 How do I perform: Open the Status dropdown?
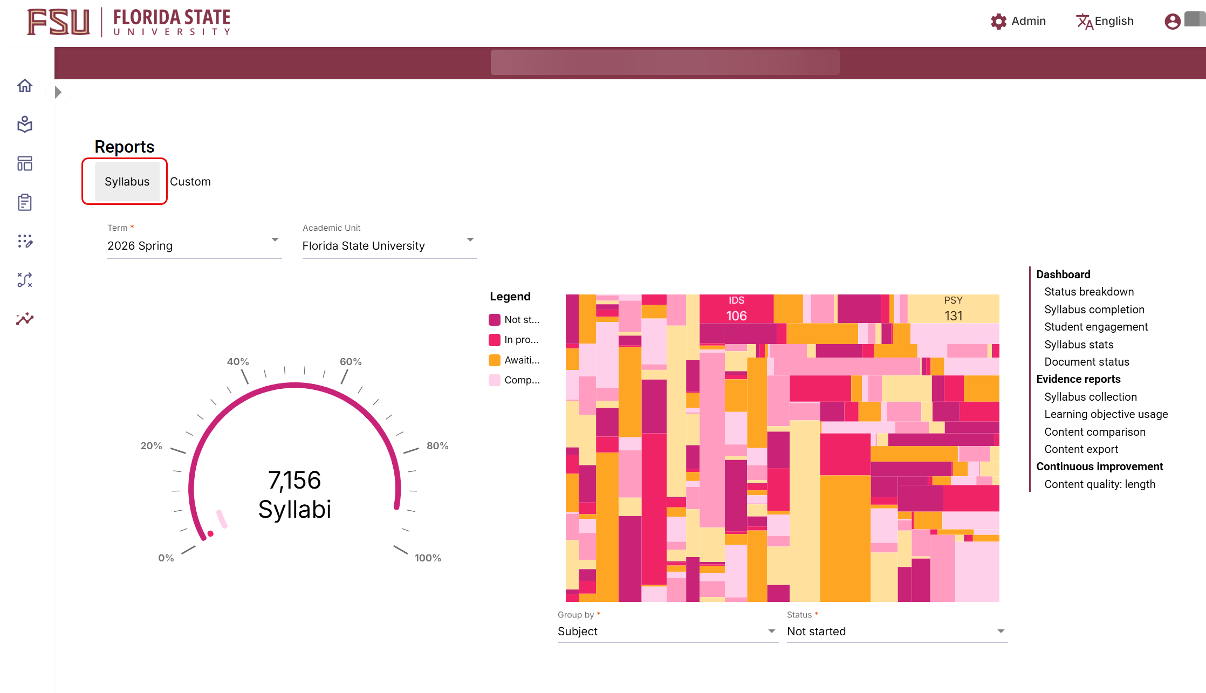tap(896, 631)
